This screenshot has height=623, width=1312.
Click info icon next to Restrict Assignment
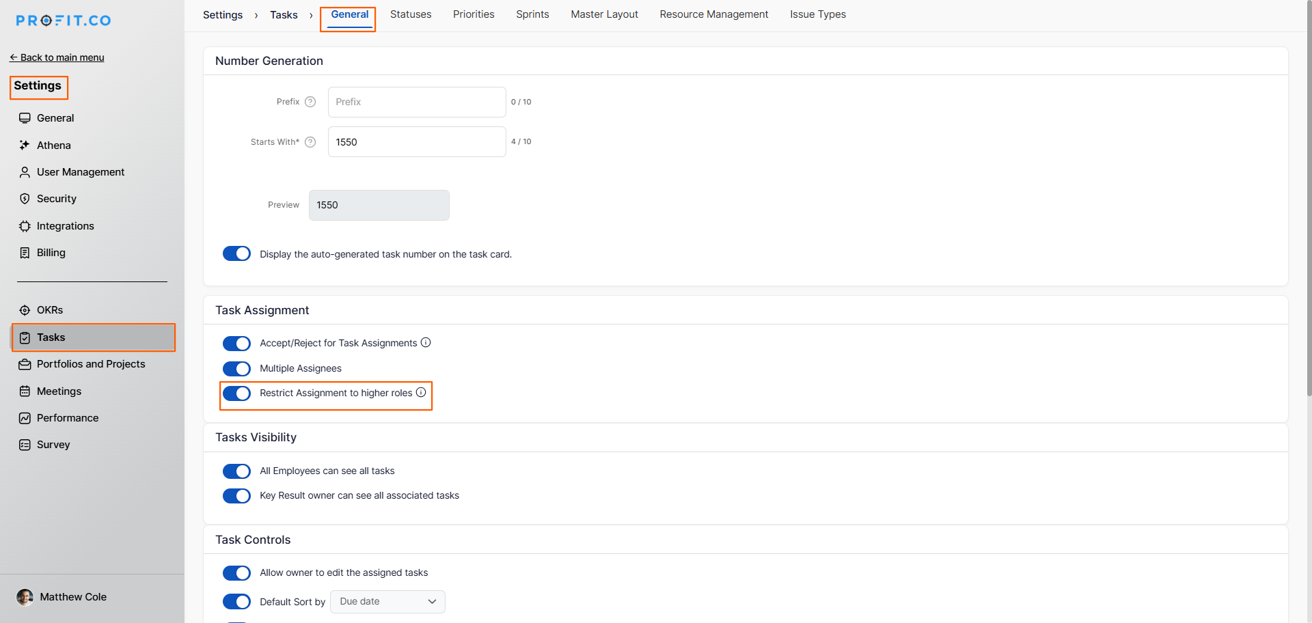[x=421, y=392]
